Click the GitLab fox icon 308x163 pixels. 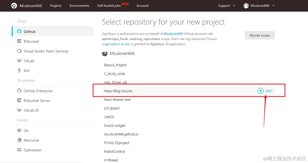(x=19, y=61)
